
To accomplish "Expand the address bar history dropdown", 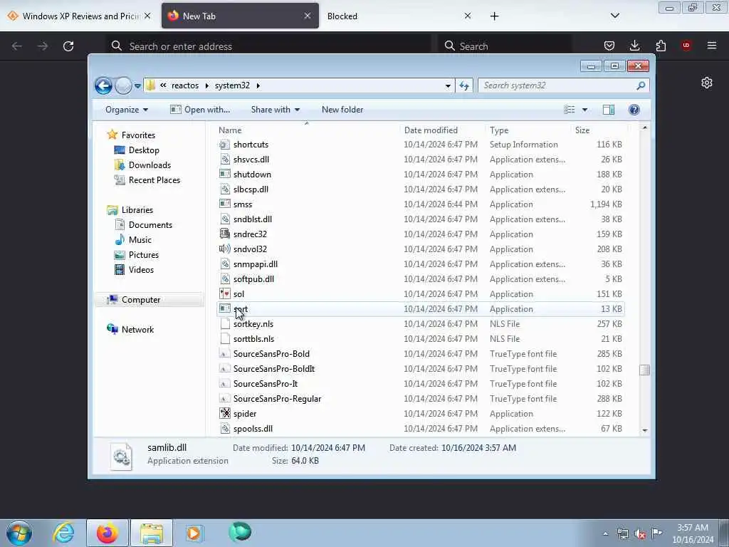I will (x=448, y=85).
